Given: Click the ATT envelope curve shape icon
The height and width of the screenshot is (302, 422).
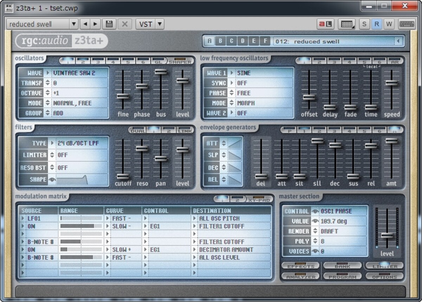Looking at the screenshot, I should click(235, 143).
